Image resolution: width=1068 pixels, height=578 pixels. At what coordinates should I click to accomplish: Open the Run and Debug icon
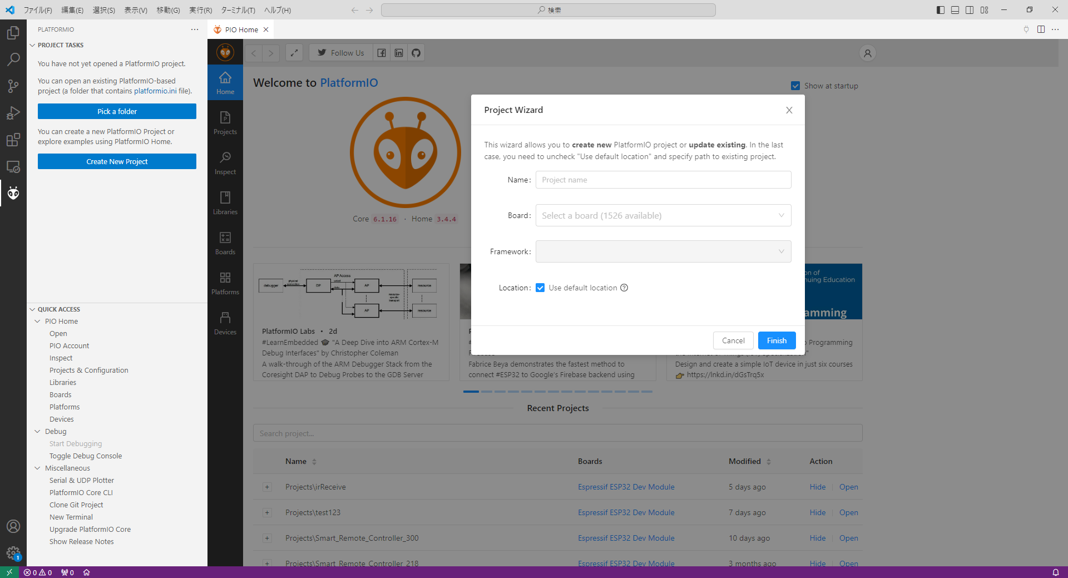click(x=13, y=113)
